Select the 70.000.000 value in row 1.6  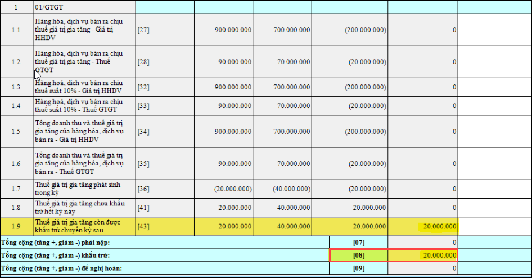pos(294,164)
